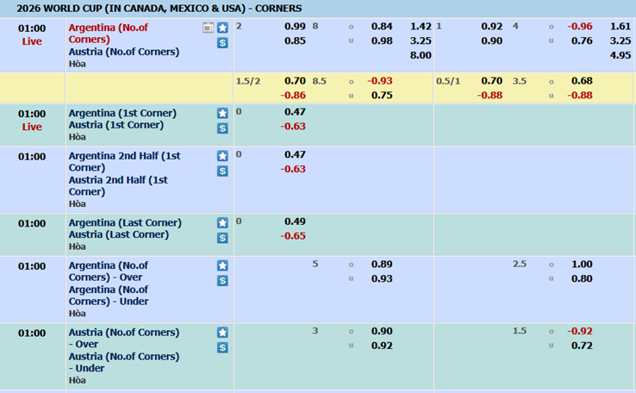Select Austria 1st Corner odds -0.63

pos(293,127)
